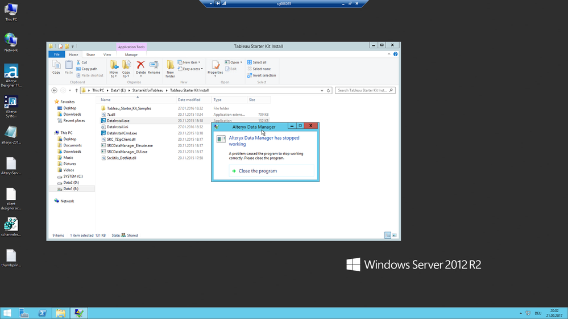Viewport: 568px width, 319px height.
Task: Click search Tableau Starter Kit field
Action: [365, 90]
